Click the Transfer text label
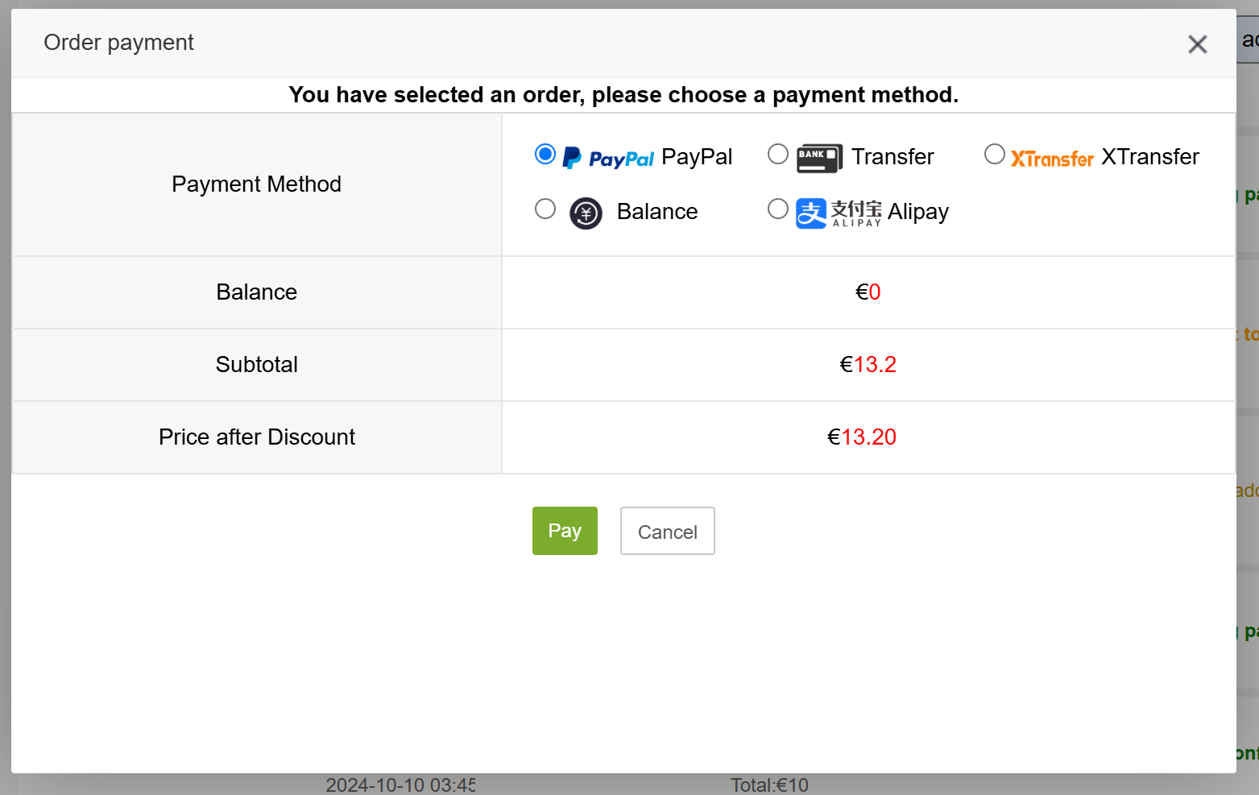 click(892, 157)
